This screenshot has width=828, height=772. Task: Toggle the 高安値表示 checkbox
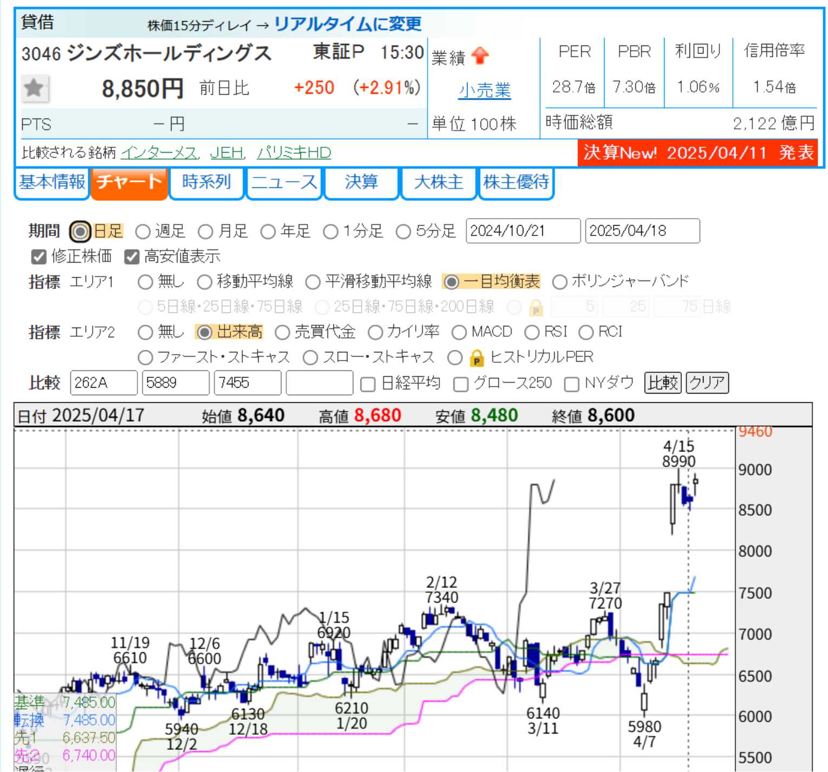click(132, 257)
